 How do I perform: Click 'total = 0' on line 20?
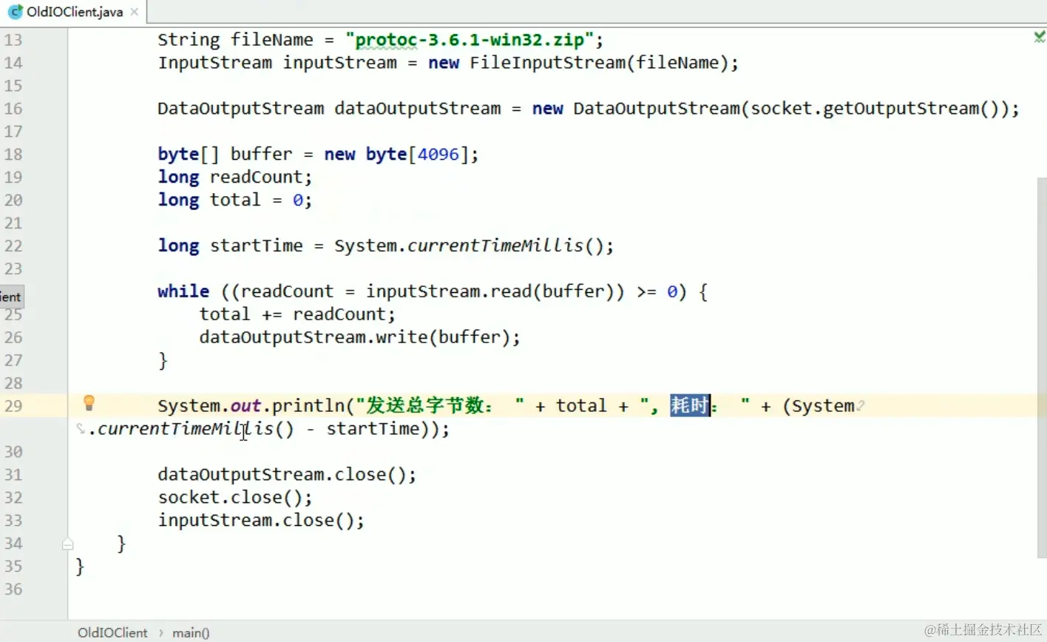tap(257, 200)
